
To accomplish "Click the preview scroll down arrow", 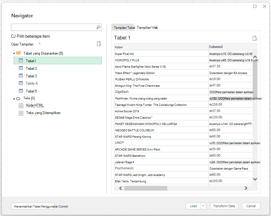I will (255, 179).
